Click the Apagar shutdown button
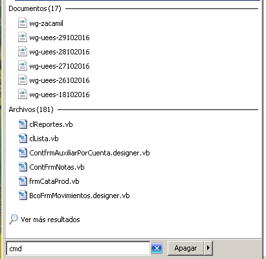Image resolution: width=266 pixels, height=259 pixels. [x=186, y=248]
